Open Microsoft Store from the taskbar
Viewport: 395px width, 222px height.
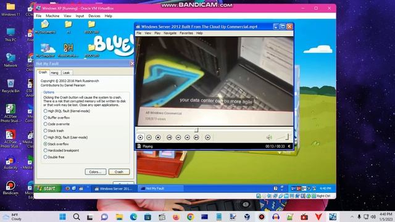tap(148, 216)
